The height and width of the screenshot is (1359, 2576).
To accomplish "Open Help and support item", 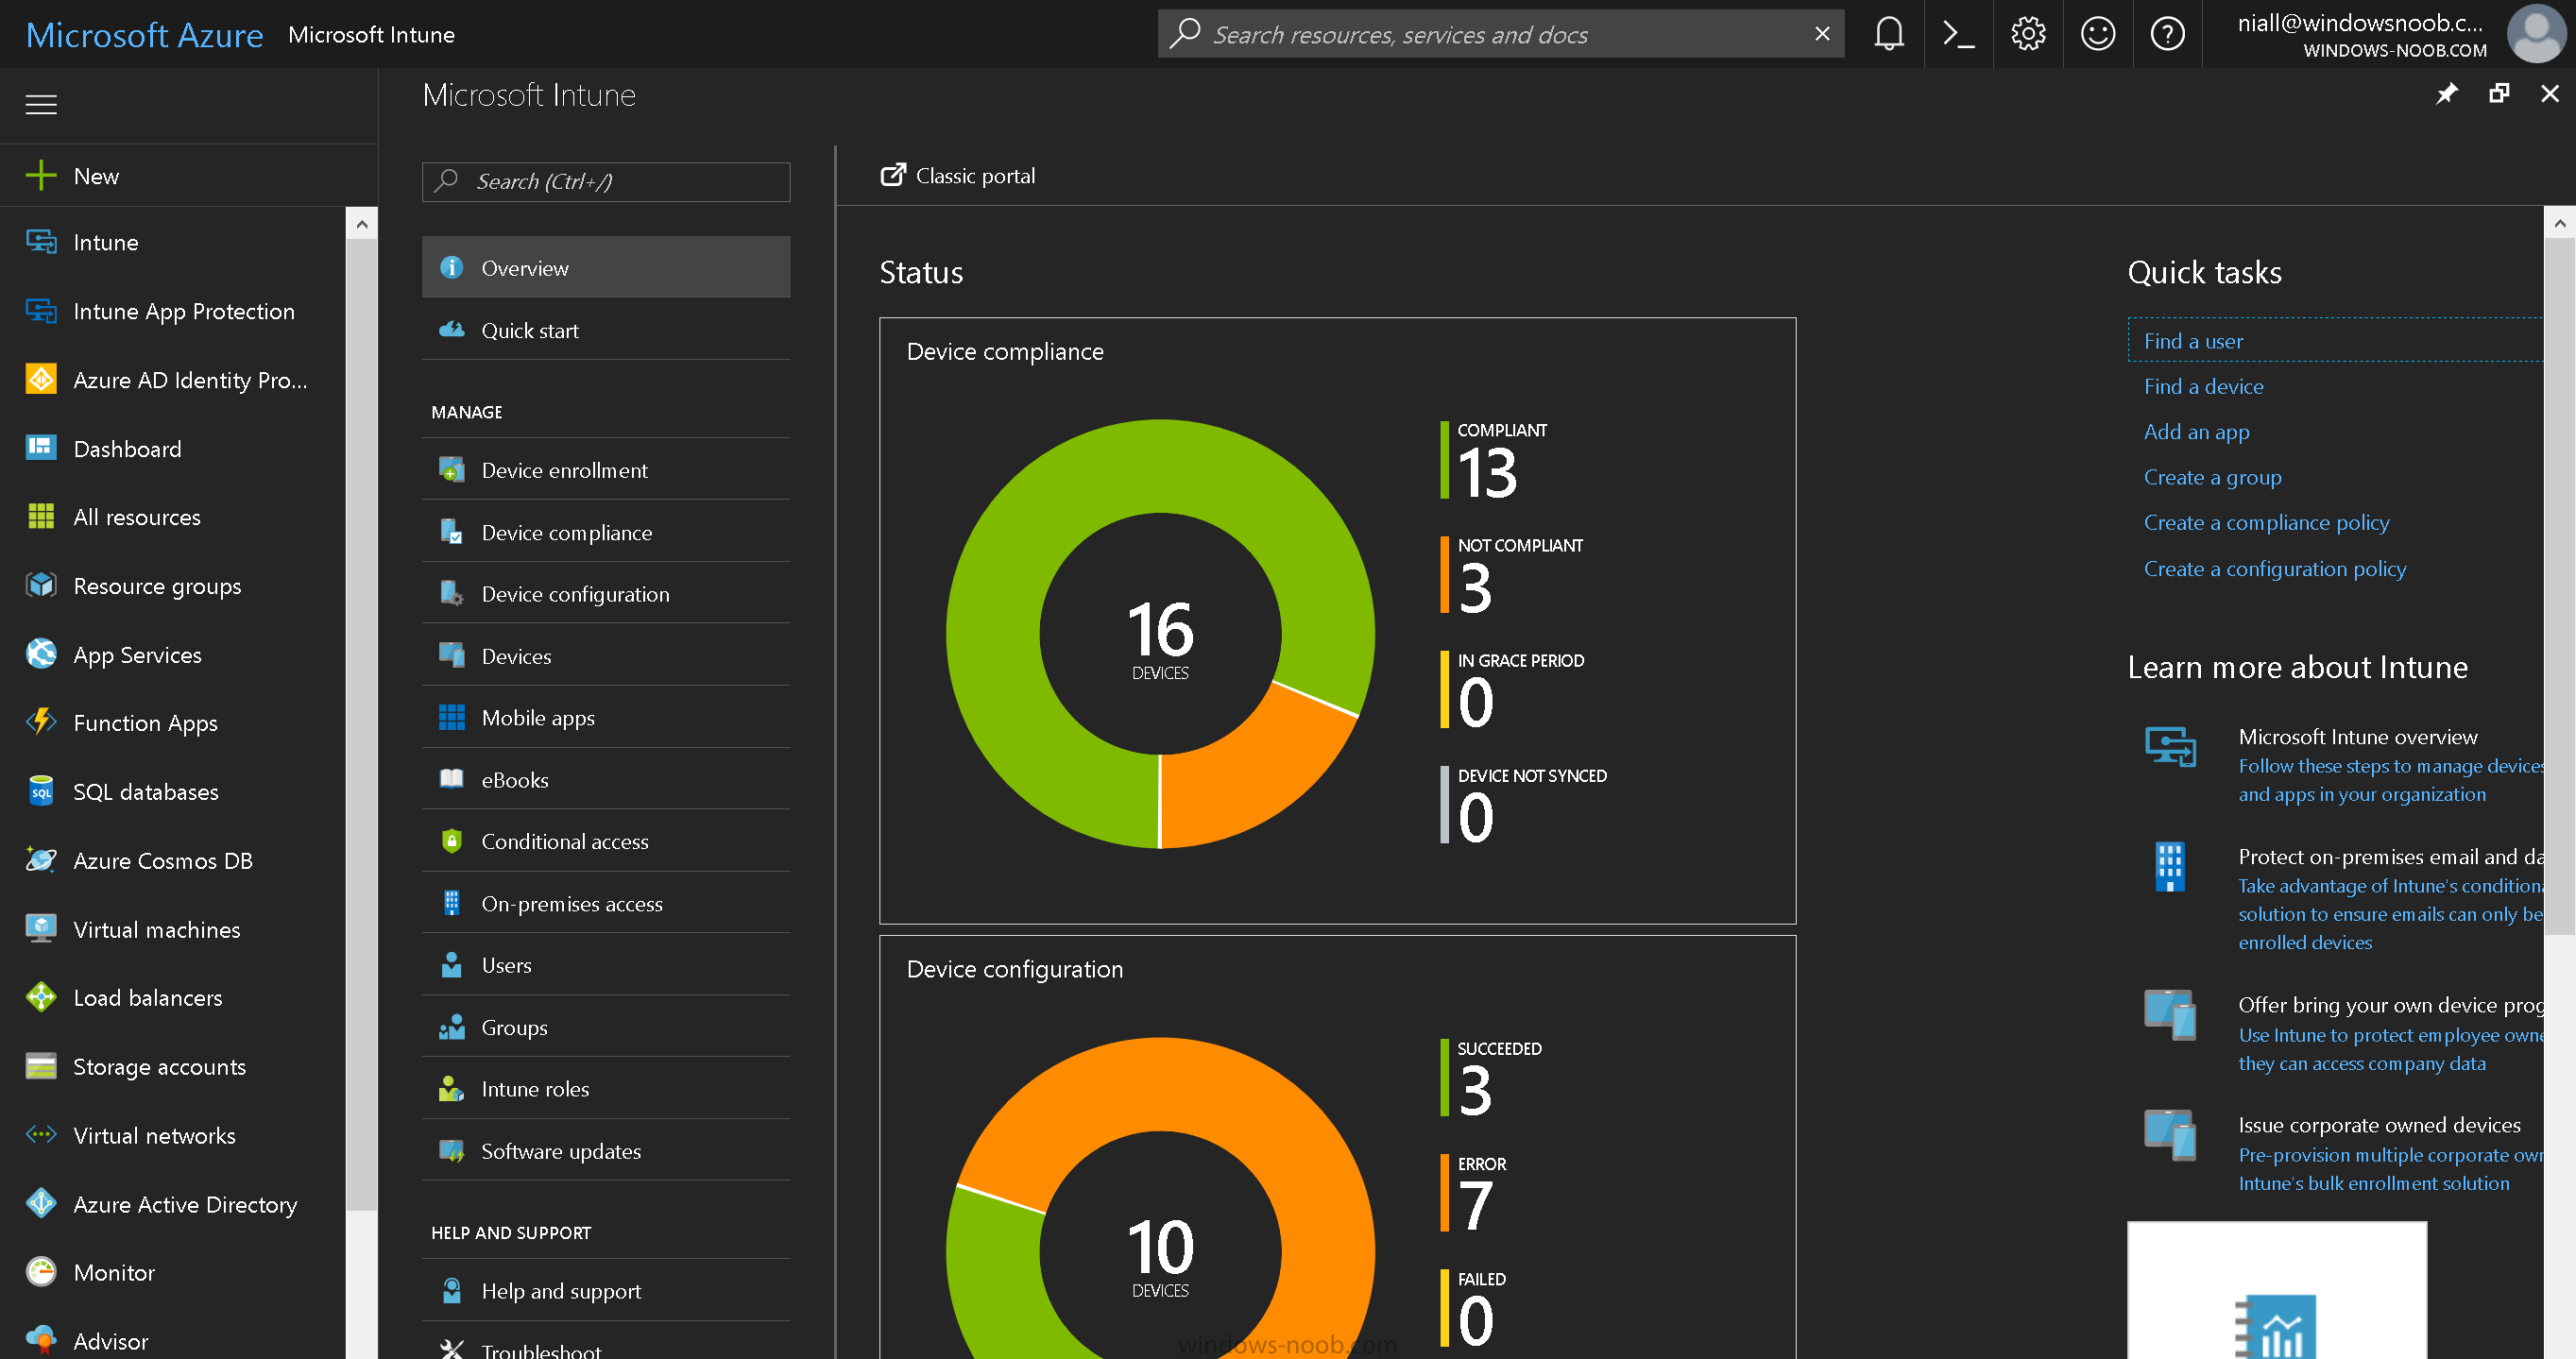I will click(x=606, y=1290).
